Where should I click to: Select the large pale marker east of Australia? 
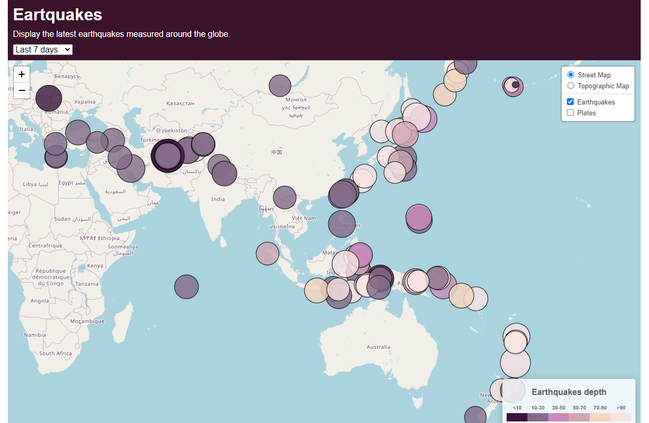click(x=515, y=363)
